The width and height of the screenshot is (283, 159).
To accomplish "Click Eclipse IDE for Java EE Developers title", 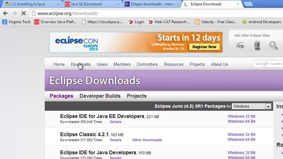I will coord(102,116).
